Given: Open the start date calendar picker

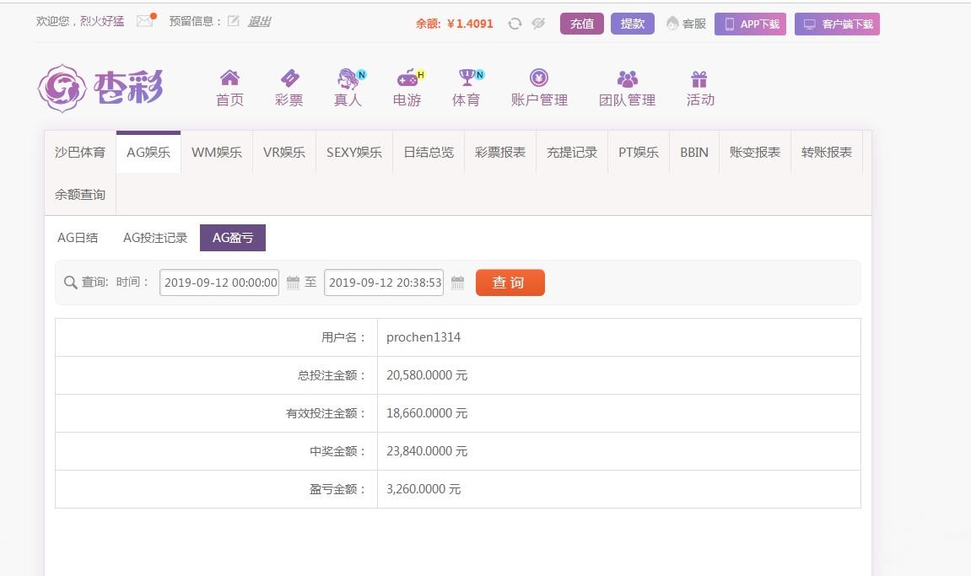Looking at the screenshot, I should pos(293,283).
